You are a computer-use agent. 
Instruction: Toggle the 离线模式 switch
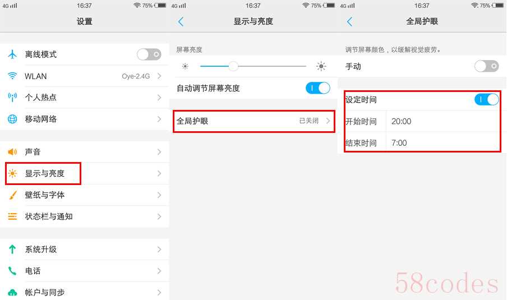149,54
